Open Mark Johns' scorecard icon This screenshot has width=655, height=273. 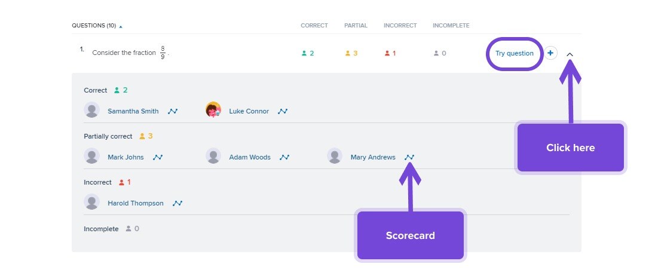(158, 157)
